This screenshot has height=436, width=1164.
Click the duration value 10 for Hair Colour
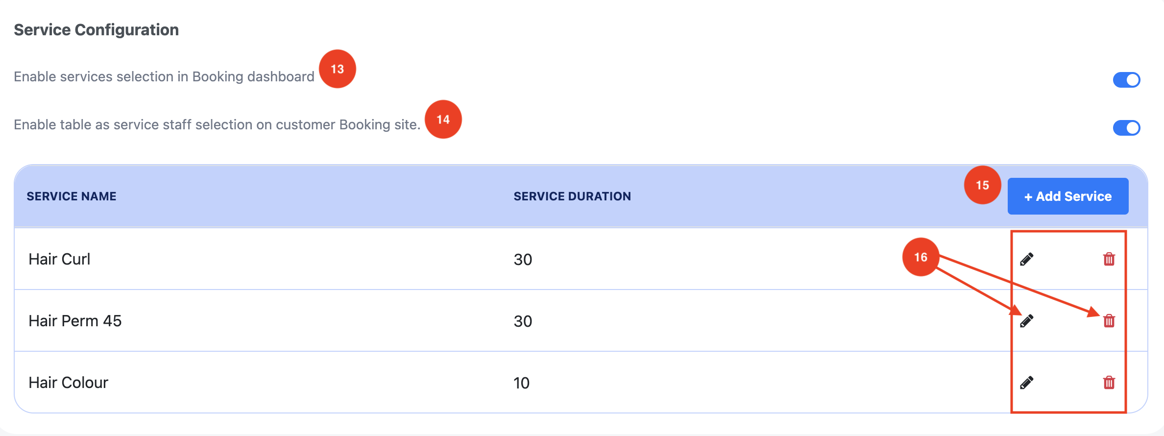[x=521, y=383]
